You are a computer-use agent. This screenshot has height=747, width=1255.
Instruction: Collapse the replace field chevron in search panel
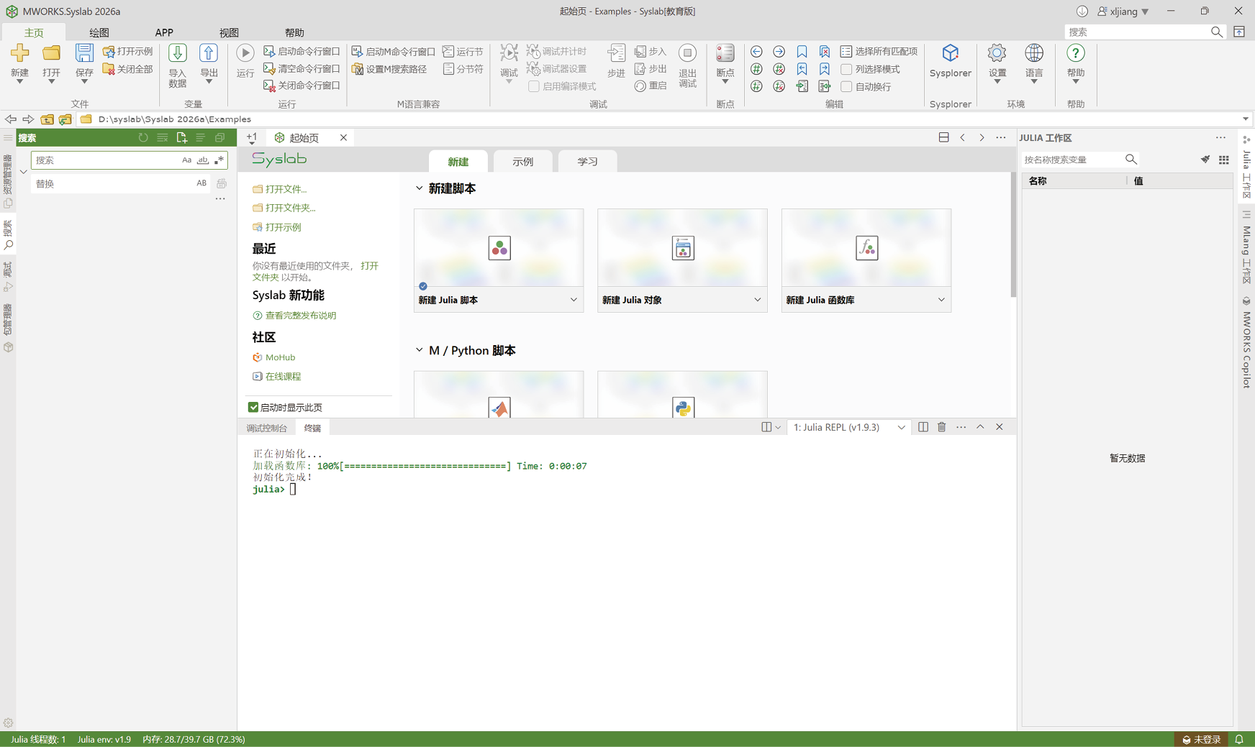point(23,172)
